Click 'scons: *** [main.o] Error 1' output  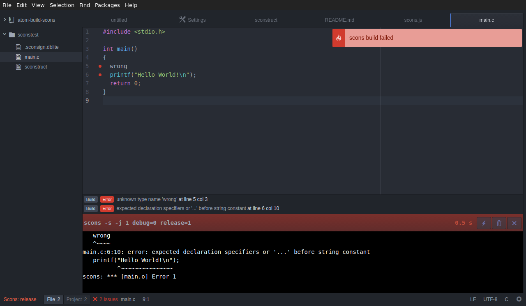129,276
